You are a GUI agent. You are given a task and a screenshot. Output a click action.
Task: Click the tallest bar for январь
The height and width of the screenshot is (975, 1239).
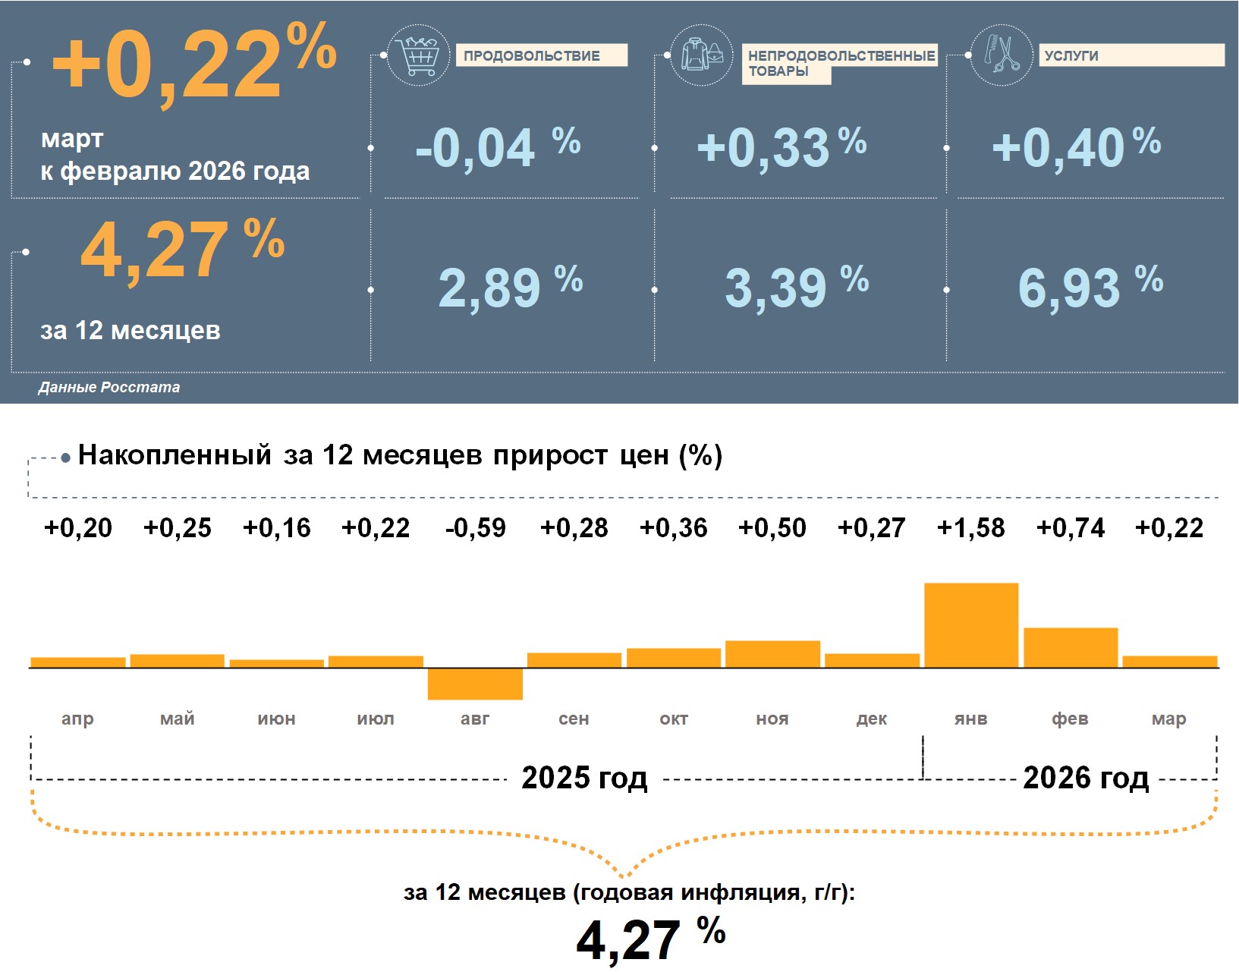(x=971, y=625)
